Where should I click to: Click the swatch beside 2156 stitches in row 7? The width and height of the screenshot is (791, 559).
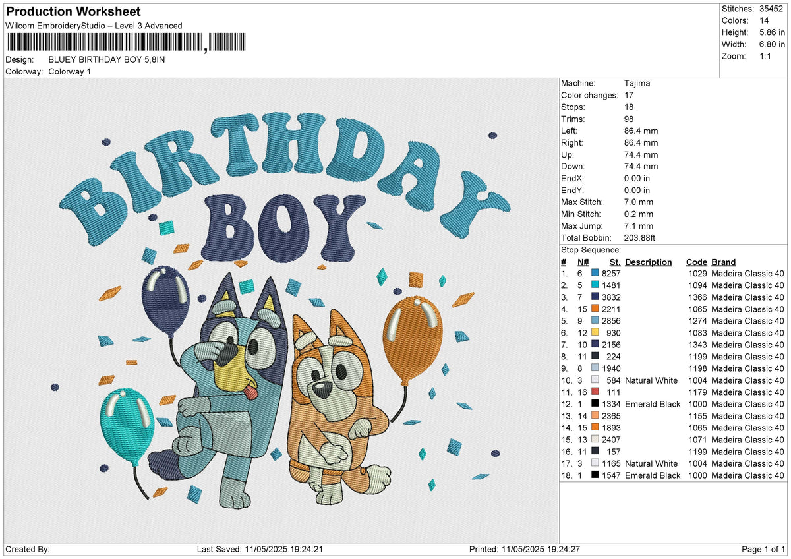coord(595,344)
